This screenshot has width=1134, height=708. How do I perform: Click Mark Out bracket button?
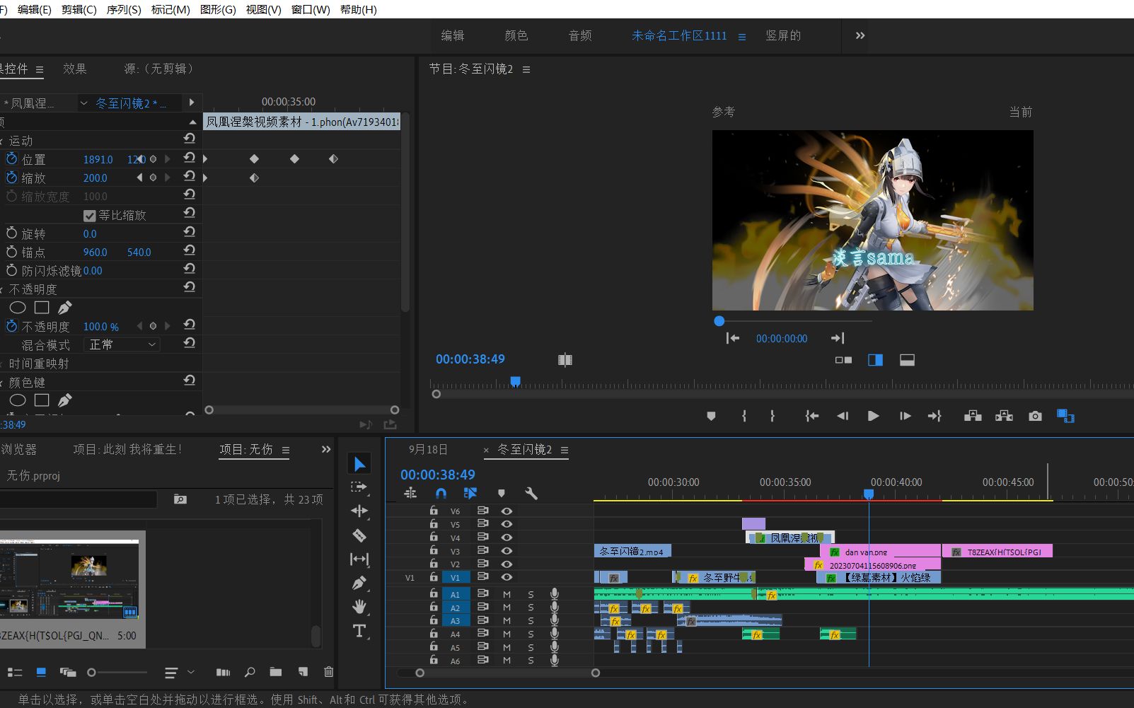(773, 416)
